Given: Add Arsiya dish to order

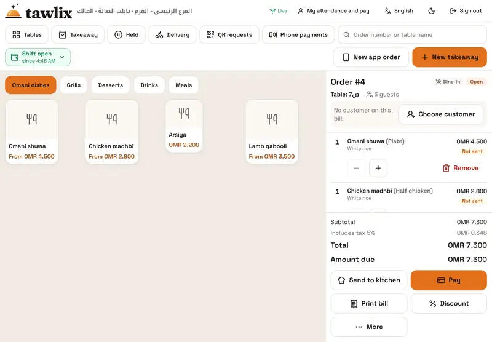Looking at the screenshot, I should 184,126.
